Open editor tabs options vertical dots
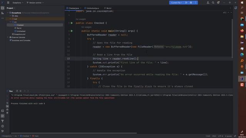 click(x=230, y=8)
